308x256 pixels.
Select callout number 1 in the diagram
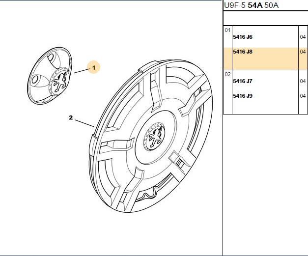point(94,68)
